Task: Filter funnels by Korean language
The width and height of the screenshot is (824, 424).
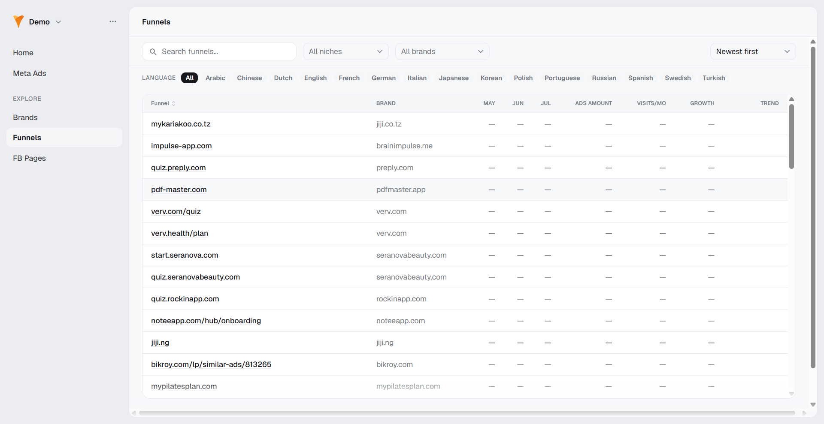Action: [491, 78]
